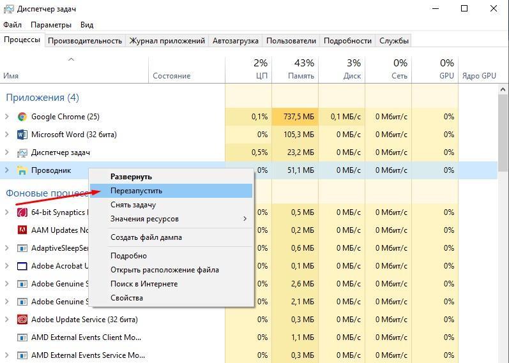This screenshot has height=363, width=509.
Task: Choose Перезапустить in the context menu
Action: 171,191
